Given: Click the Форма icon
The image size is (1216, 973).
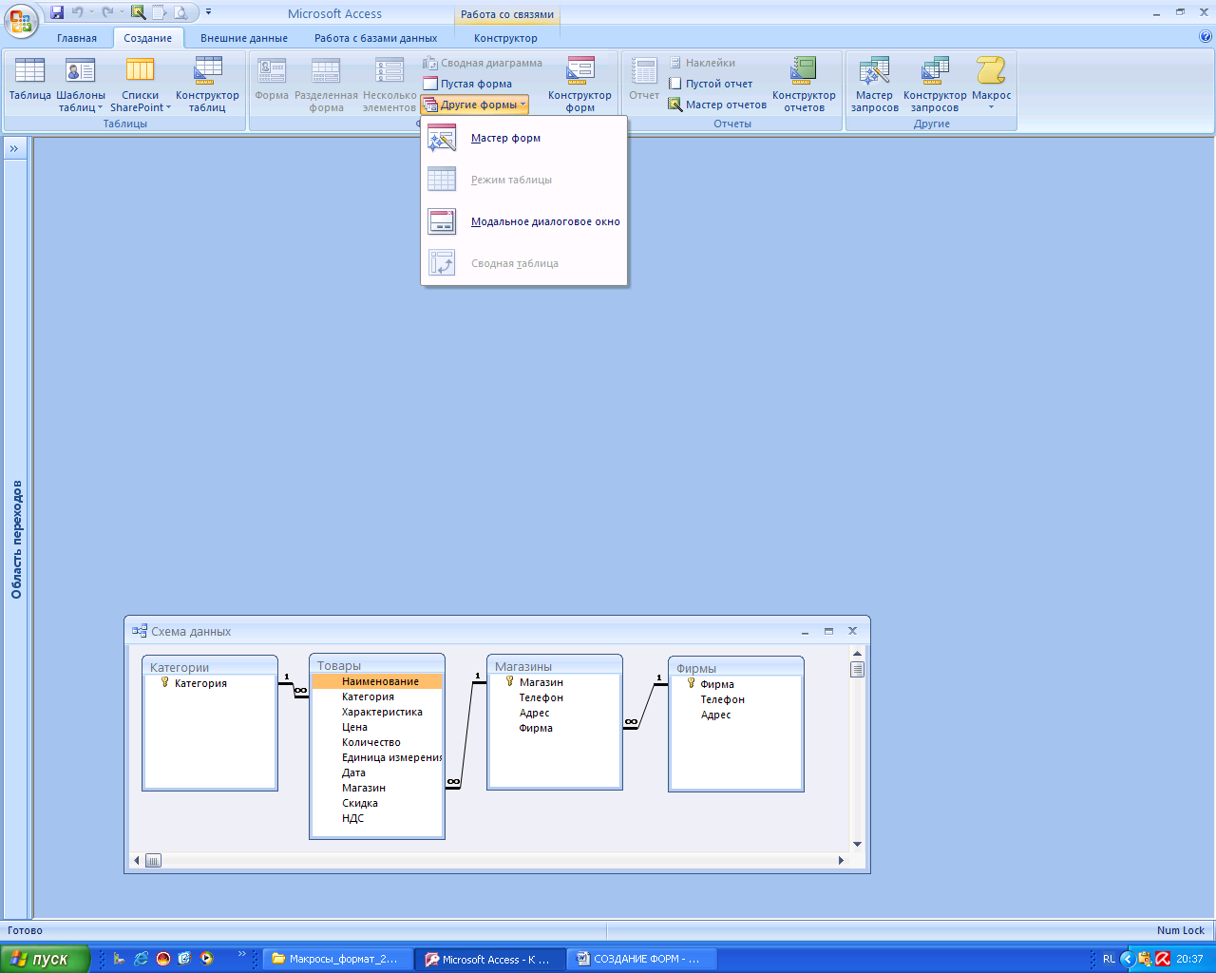Looking at the screenshot, I should click(272, 78).
